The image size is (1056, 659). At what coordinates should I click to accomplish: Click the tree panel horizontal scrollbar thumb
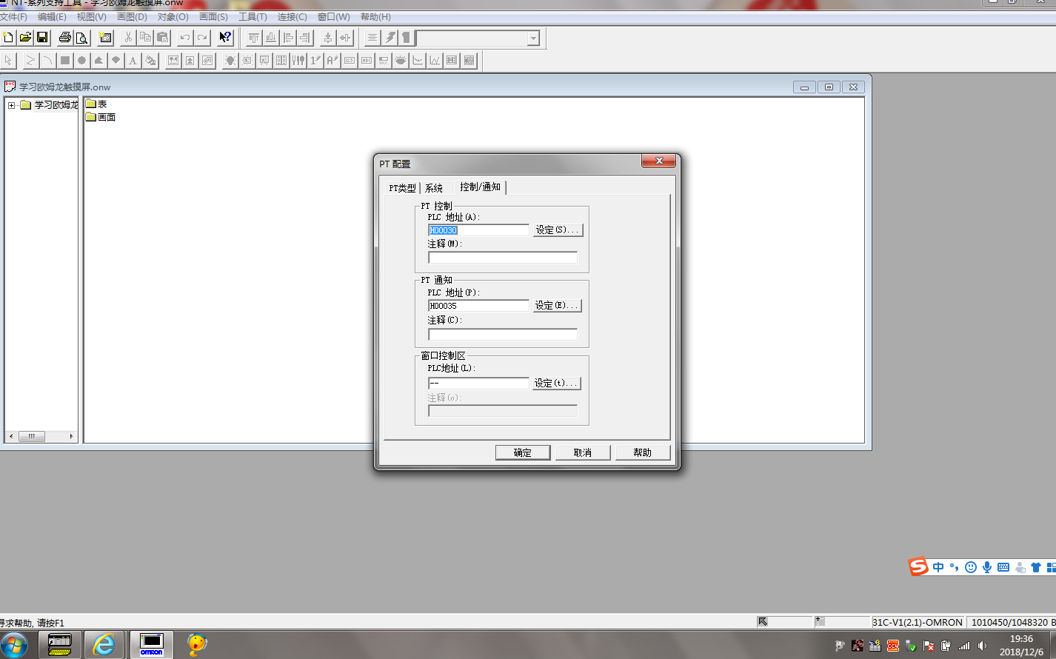pyautogui.click(x=32, y=436)
